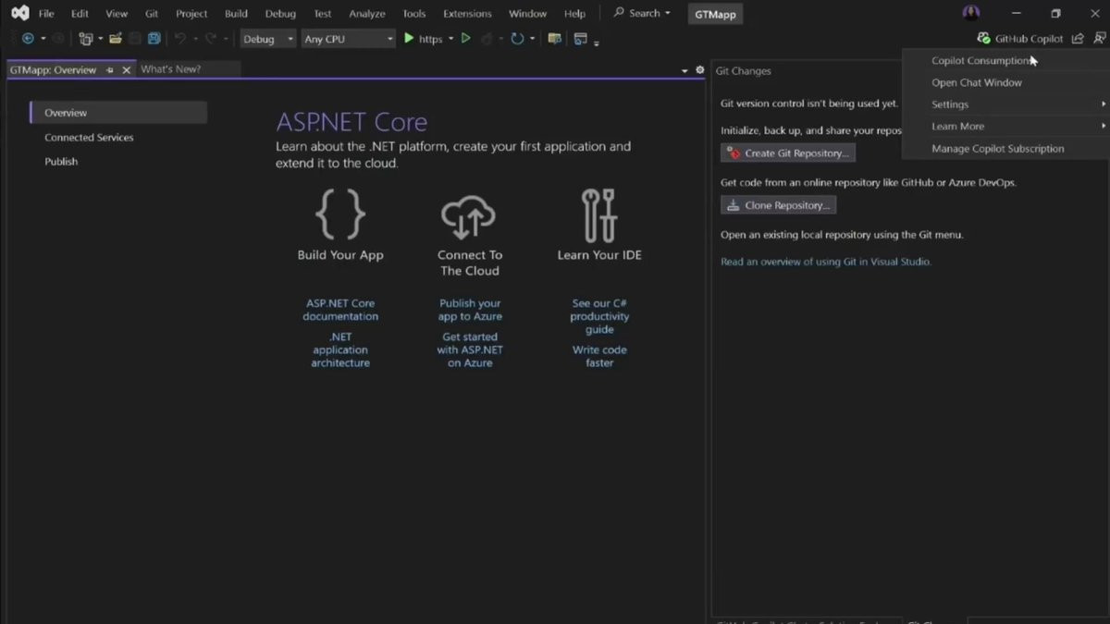Open the Git menu
This screenshot has height=624, width=1110.
[152, 14]
